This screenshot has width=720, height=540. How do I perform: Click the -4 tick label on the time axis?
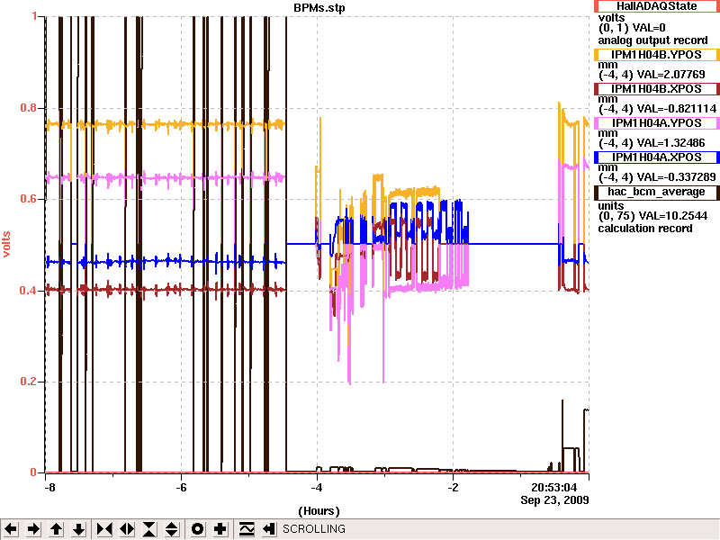[318, 488]
